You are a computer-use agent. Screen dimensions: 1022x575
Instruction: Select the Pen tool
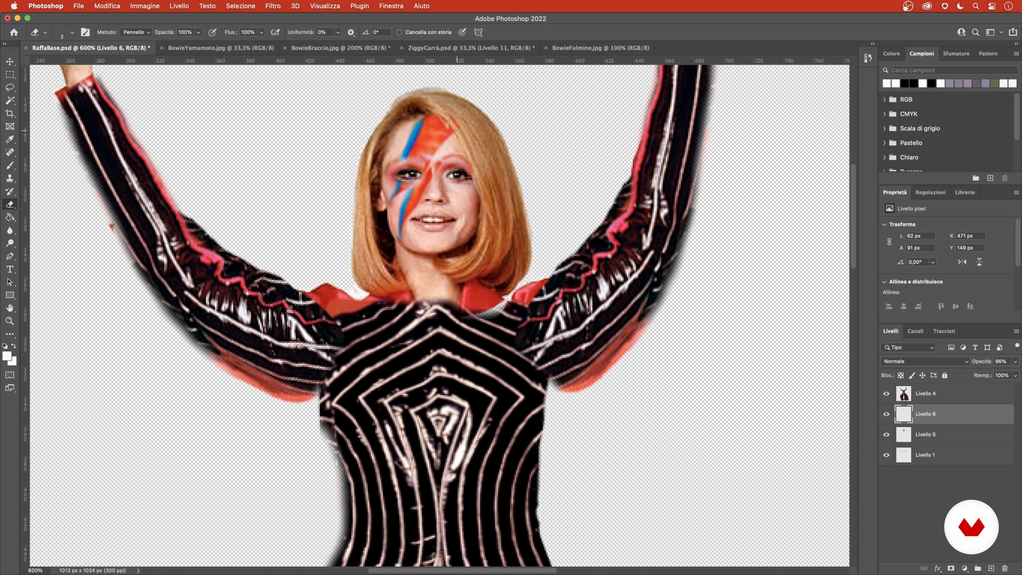pyautogui.click(x=10, y=256)
